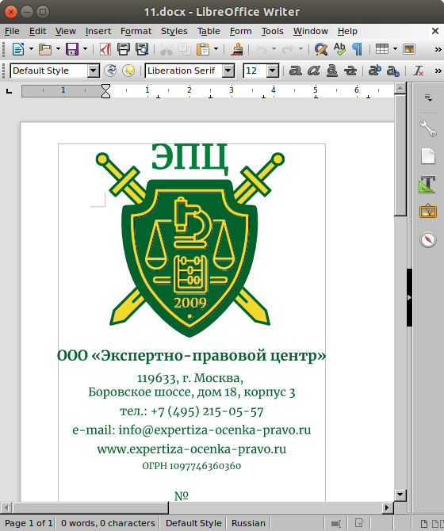
Task: Click word count status field
Action: pos(108,523)
